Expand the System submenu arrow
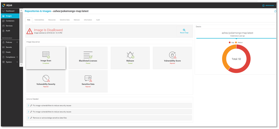Viewport: 279px width, 129px height. coord(17,62)
